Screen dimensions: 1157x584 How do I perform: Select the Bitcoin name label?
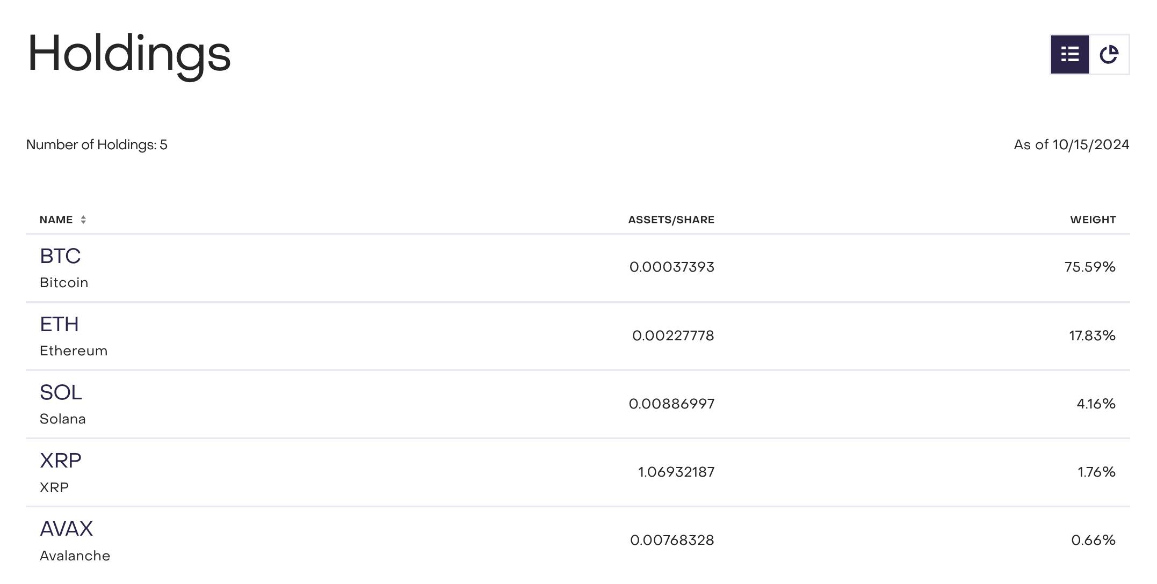64,282
